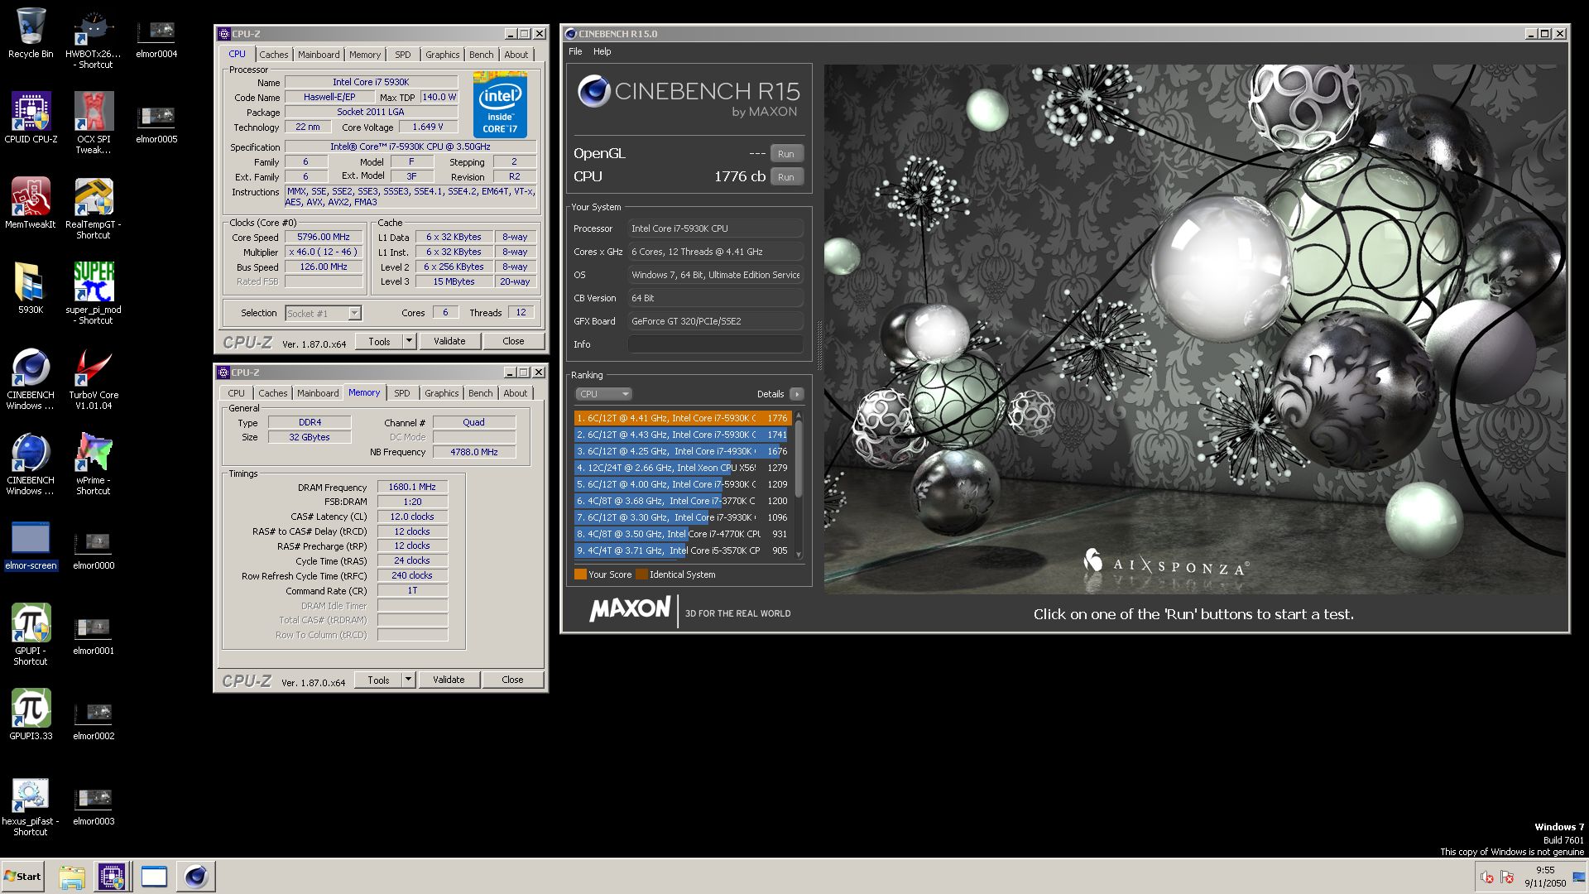
Task: Open the Recycle Bin desktop icon
Action: pos(31,33)
